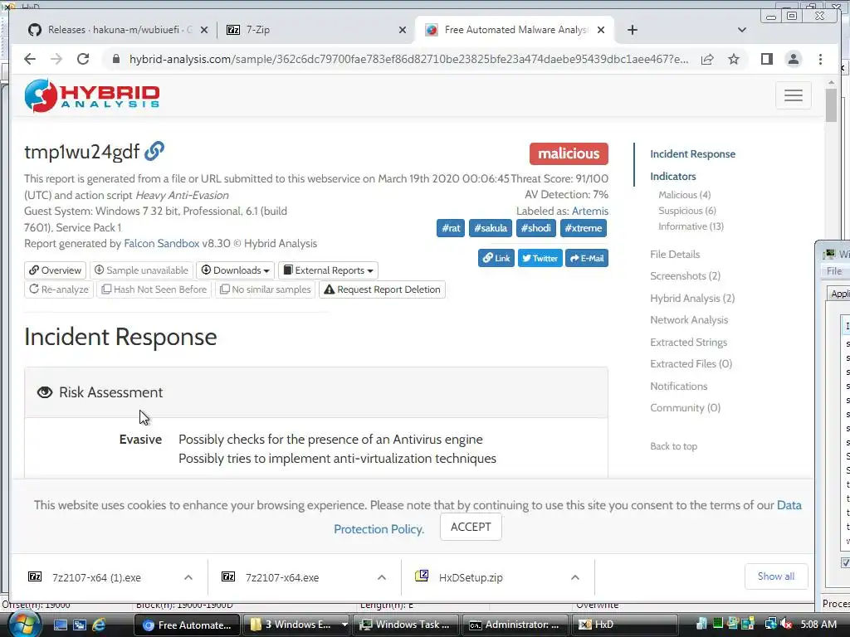Close the Releases hakuna-m/wubiuefi tab
Image resolution: width=850 pixels, height=637 pixels.
204,30
